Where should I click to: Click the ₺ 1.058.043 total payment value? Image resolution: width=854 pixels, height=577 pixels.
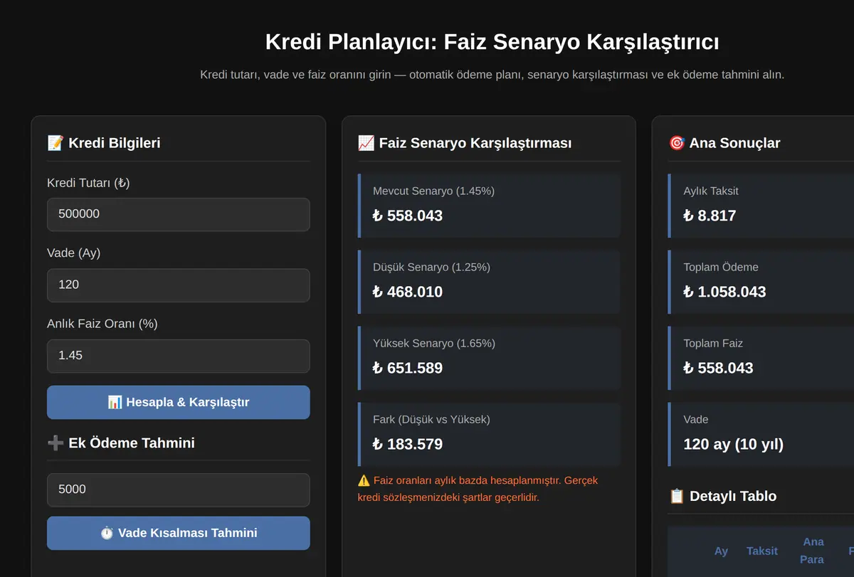[724, 292]
